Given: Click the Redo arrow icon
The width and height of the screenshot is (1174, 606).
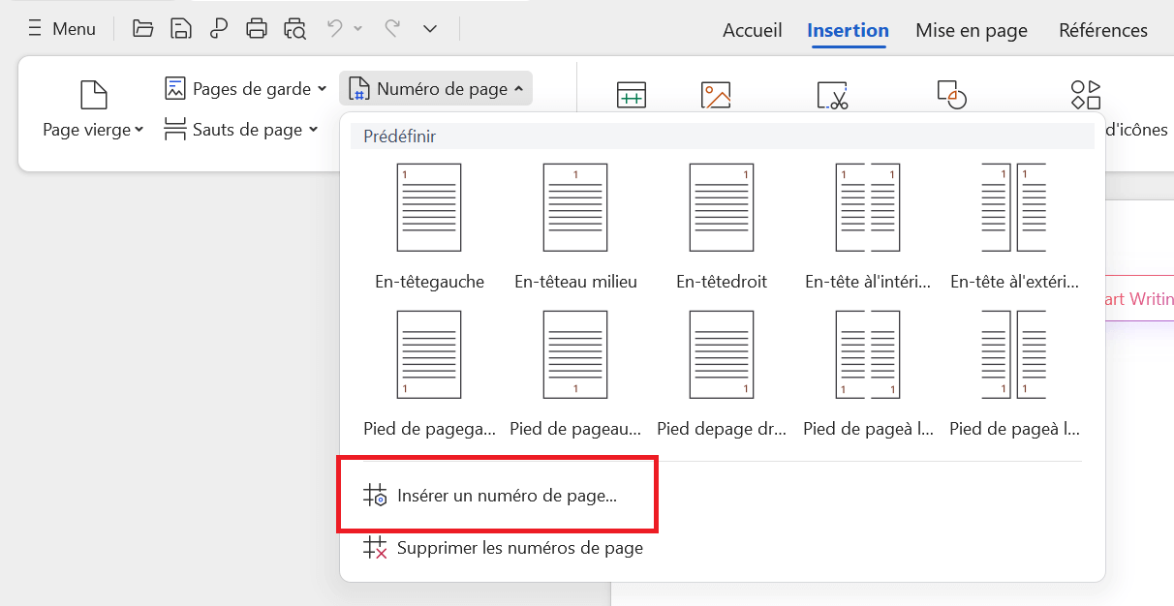Looking at the screenshot, I should tap(392, 29).
